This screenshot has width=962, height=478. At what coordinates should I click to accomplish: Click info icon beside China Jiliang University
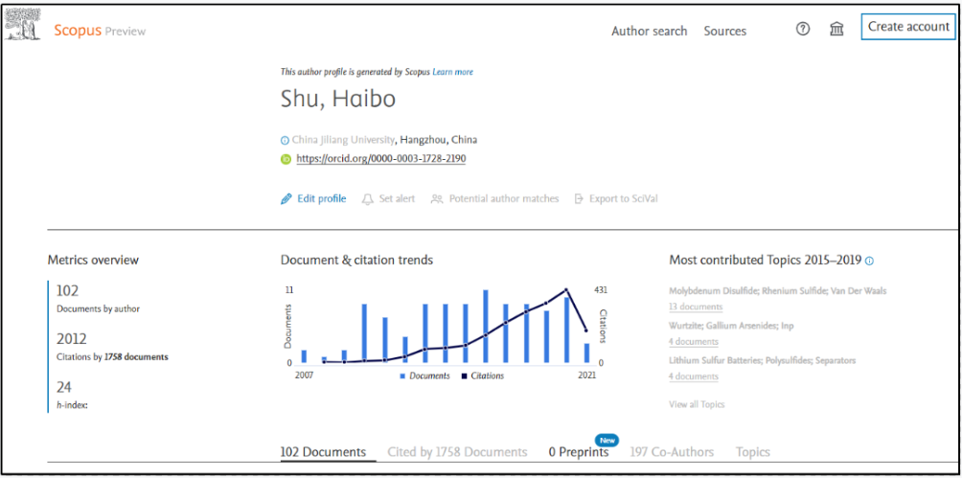[x=285, y=140]
